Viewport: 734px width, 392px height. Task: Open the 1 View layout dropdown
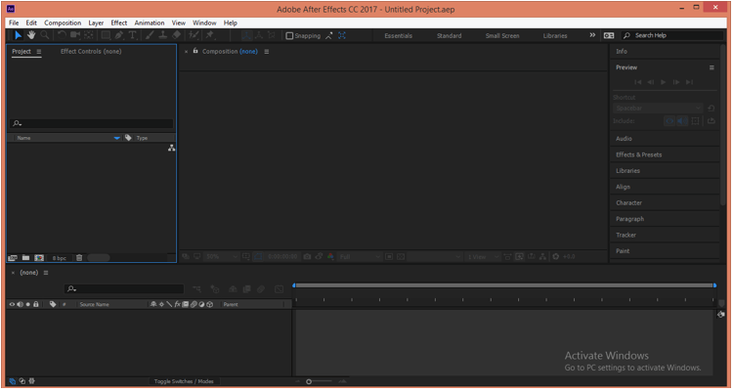pyautogui.click(x=483, y=258)
